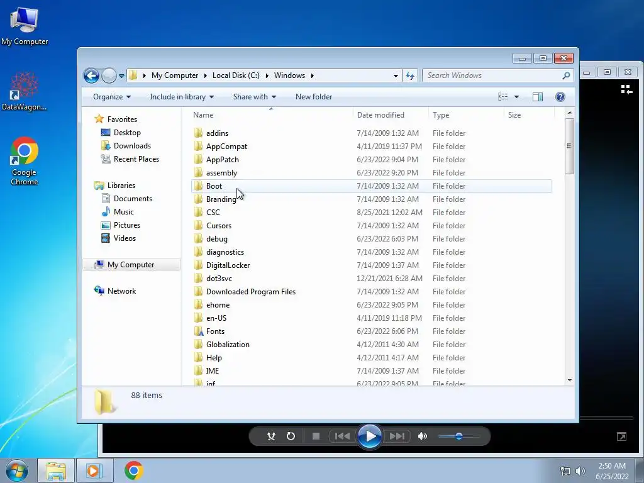Select the IME folder icon
This screenshot has width=644, height=483.
click(198, 371)
